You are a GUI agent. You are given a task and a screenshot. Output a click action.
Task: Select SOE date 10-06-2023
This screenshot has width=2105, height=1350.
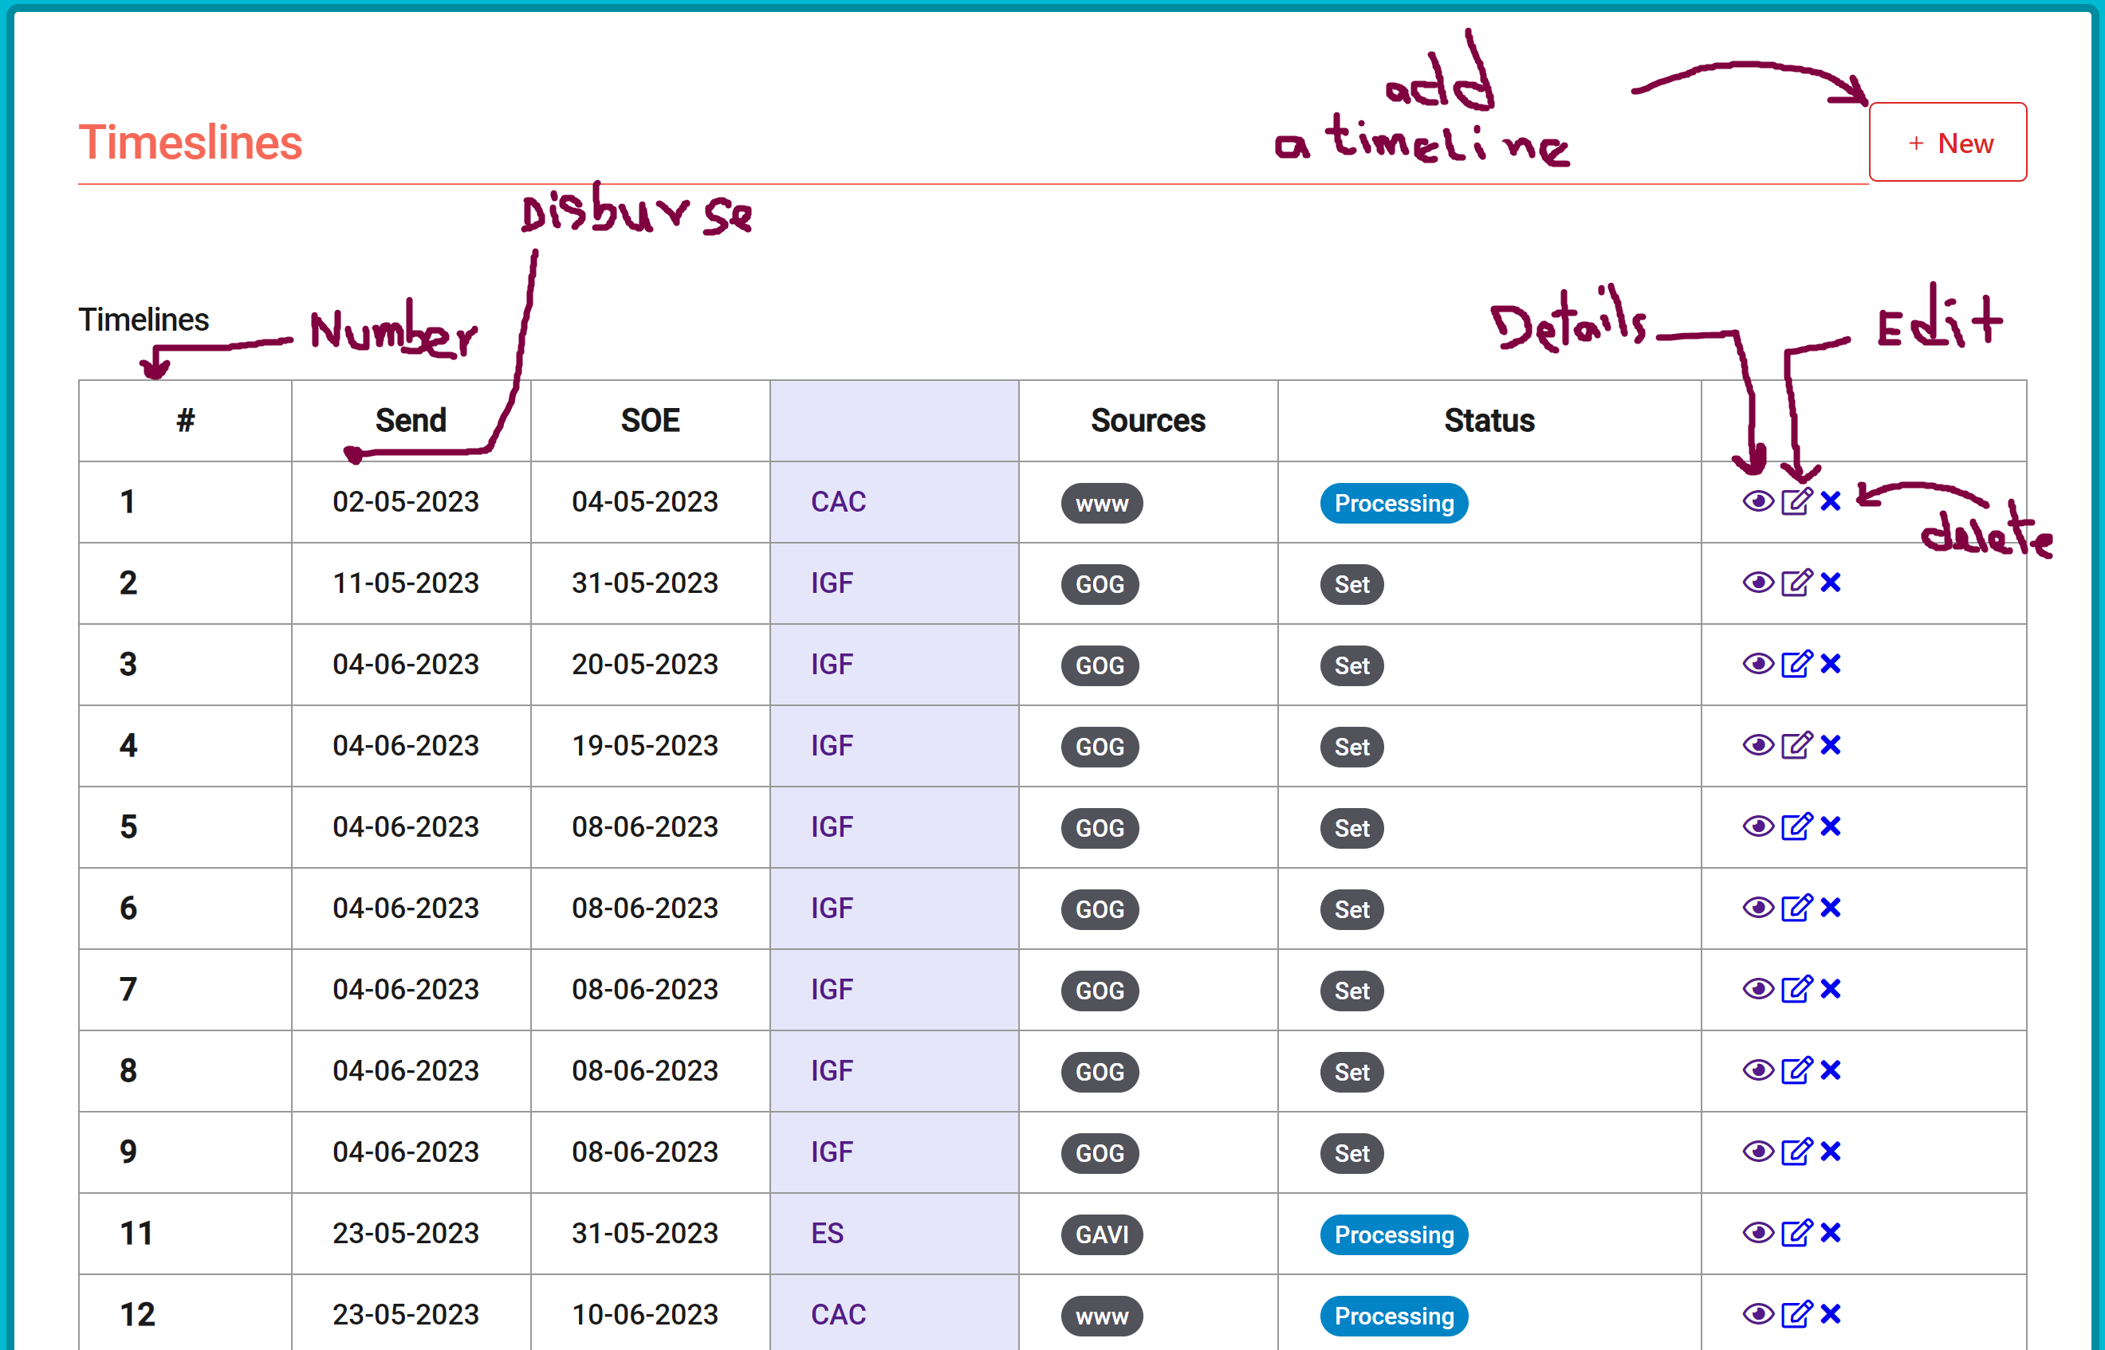point(644,1315)
